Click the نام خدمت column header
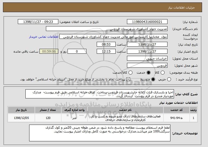The image size is (208, 147). tap(129, 110)
